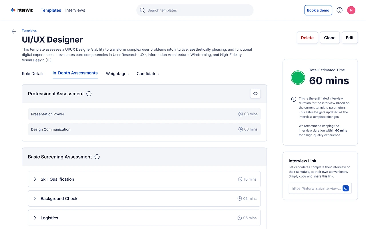Toggle Professional Assessment visibility eye

255,94
